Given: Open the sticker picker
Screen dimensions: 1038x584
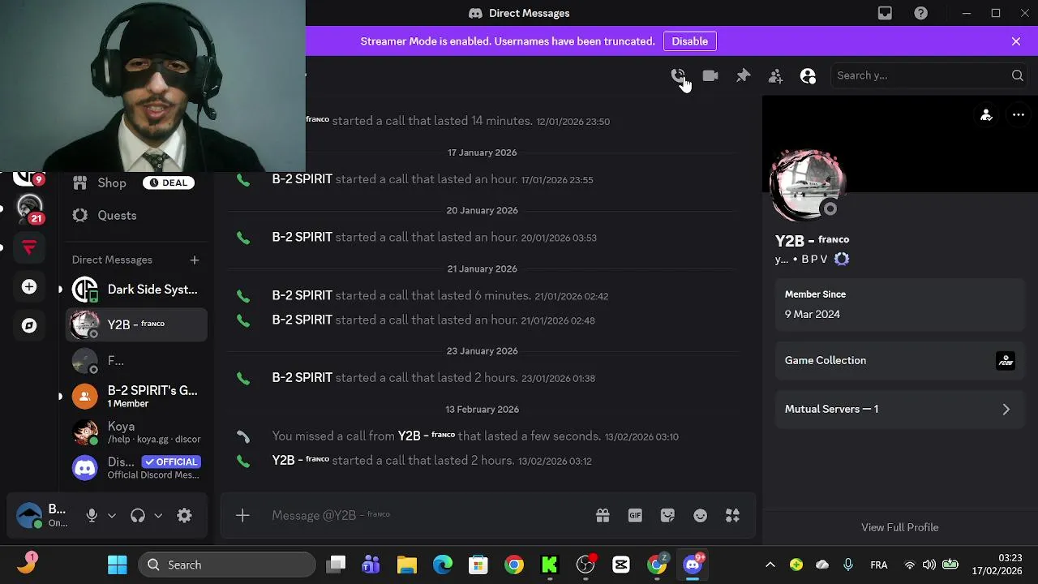Looking at the screenshot, I should pos(667,515).
